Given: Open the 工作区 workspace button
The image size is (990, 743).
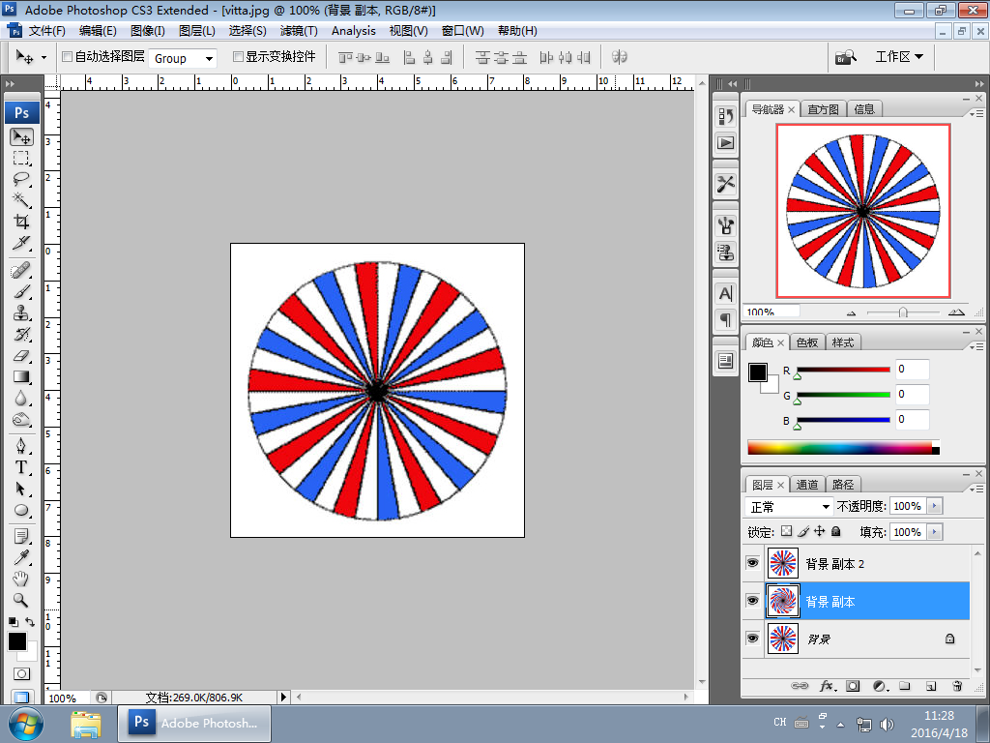Looking at the screenshot, I should 898,57.
